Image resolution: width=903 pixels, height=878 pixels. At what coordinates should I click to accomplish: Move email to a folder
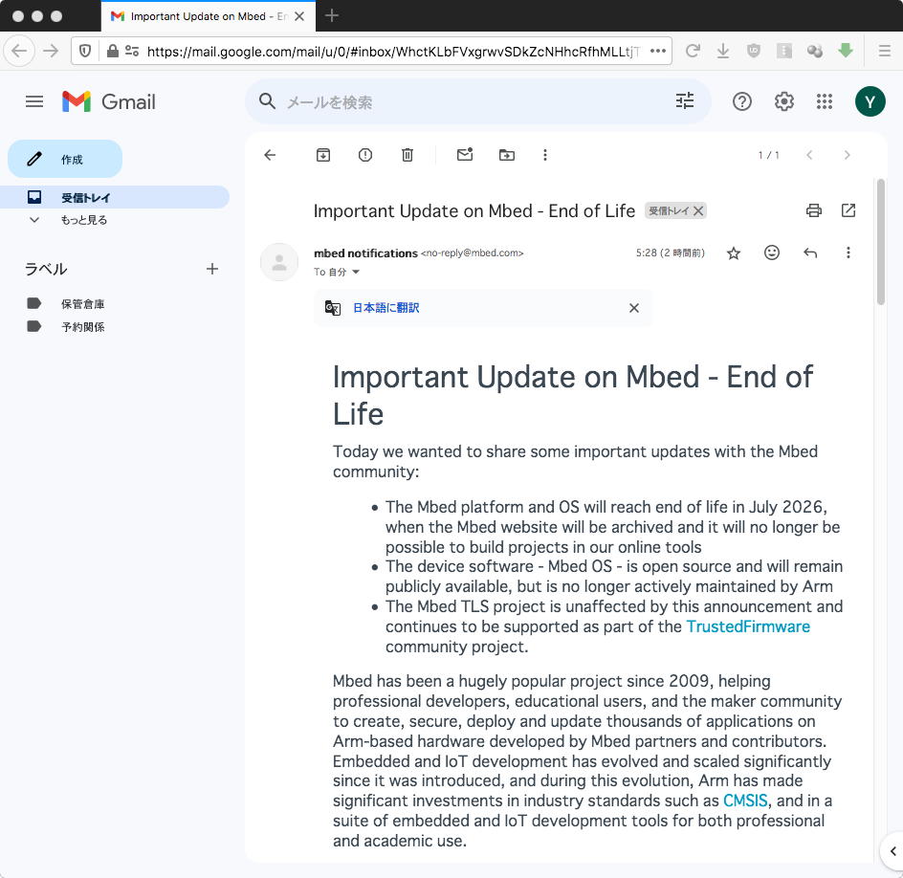tap(507, 155)
